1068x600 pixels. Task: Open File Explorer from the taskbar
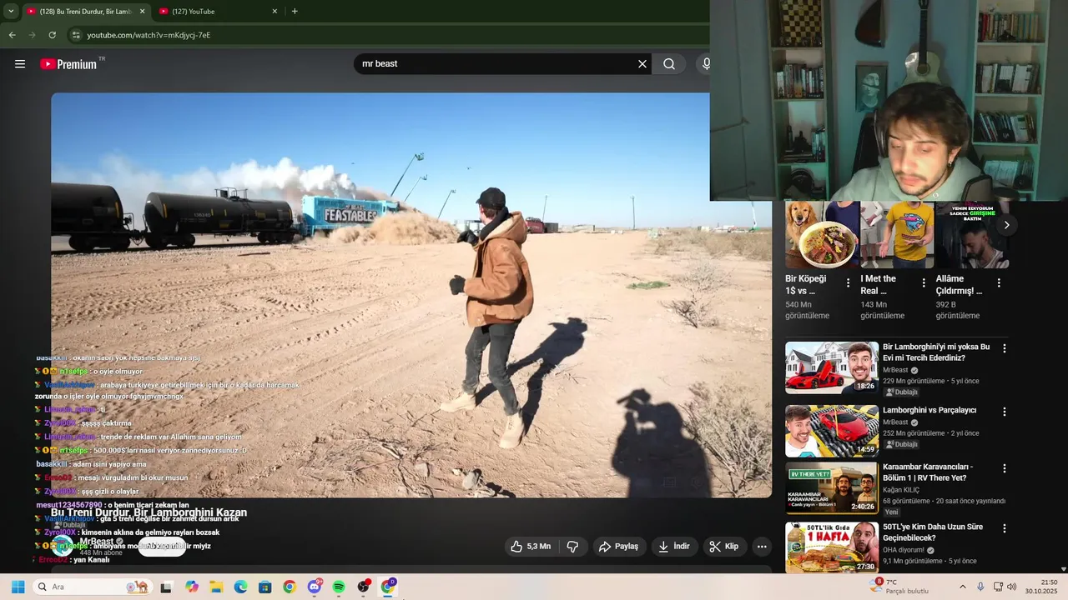(x=216, y=587)
